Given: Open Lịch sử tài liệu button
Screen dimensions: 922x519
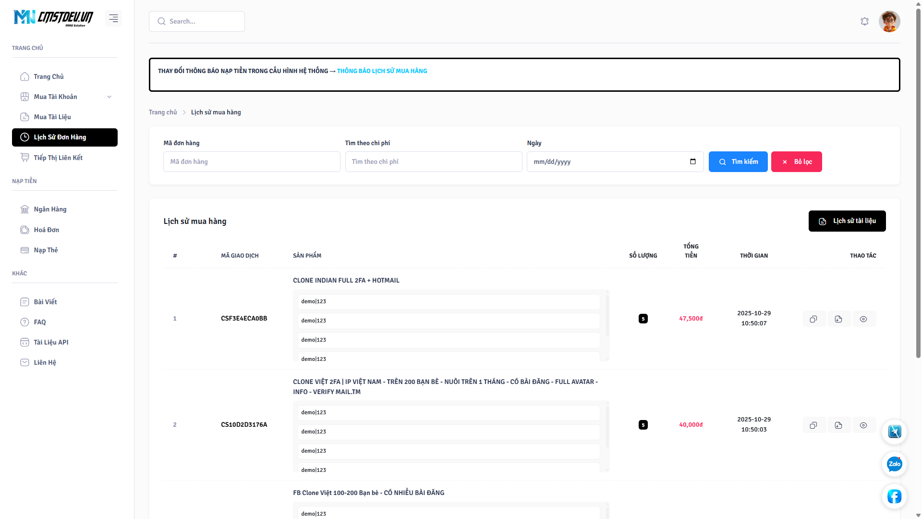Looking at the screenshot, I should tap(847, 221).
